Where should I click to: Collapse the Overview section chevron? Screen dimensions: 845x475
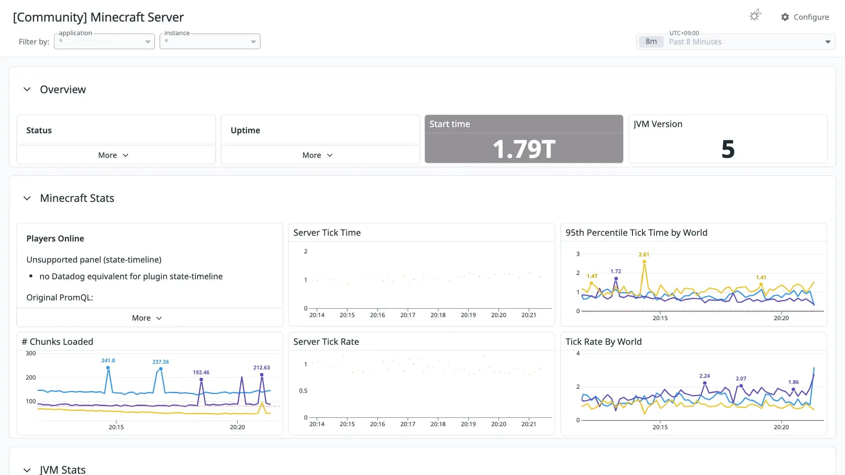click(x=27, y=89)
